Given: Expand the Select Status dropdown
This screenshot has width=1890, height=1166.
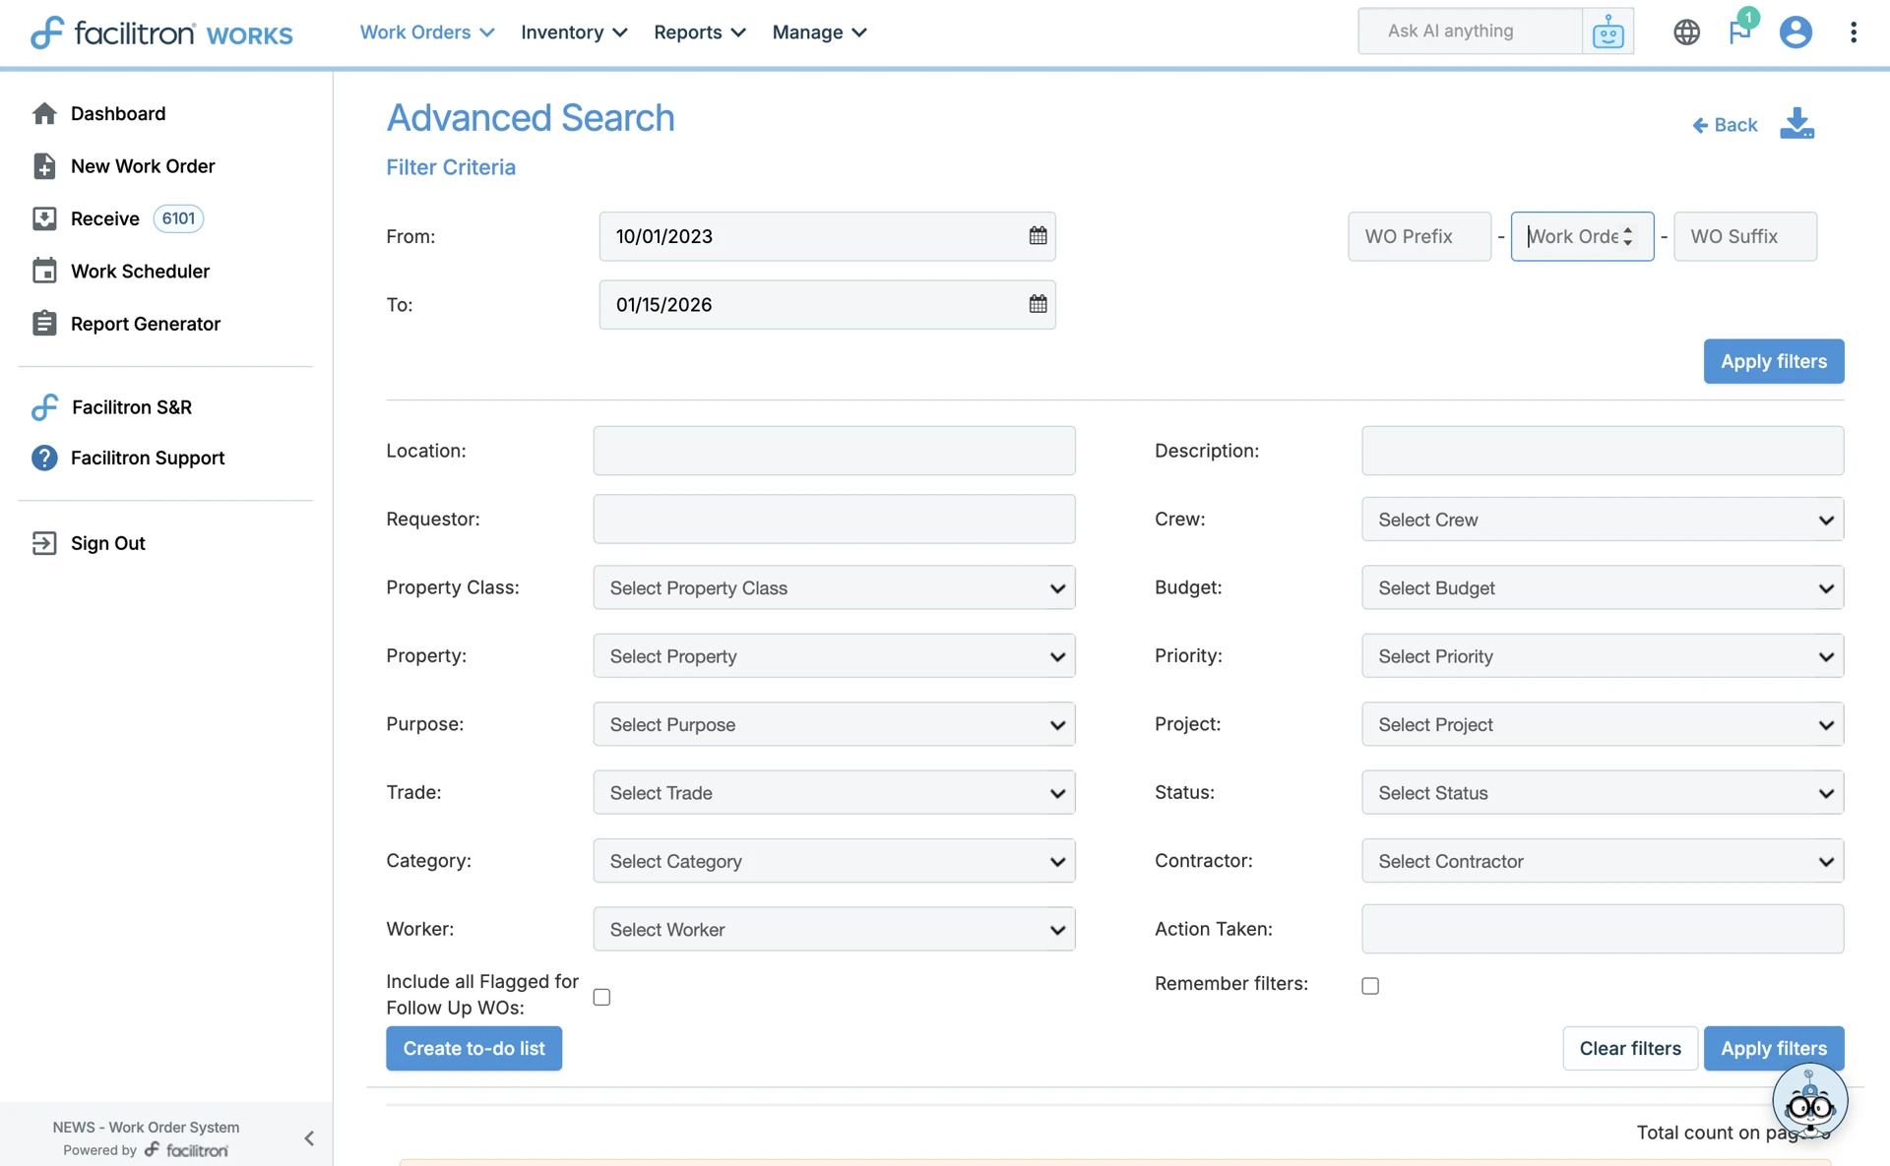Looking at the screenshot, I should click(1602, 793).
